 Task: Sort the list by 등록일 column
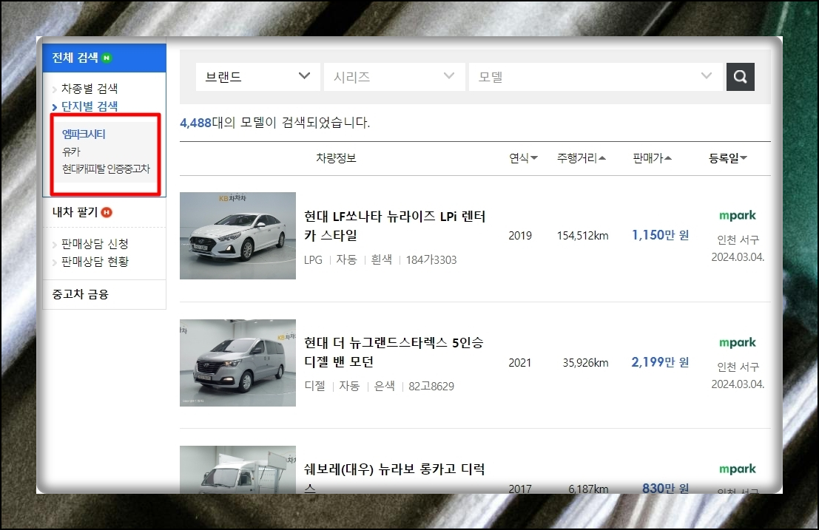coord(728,158)
